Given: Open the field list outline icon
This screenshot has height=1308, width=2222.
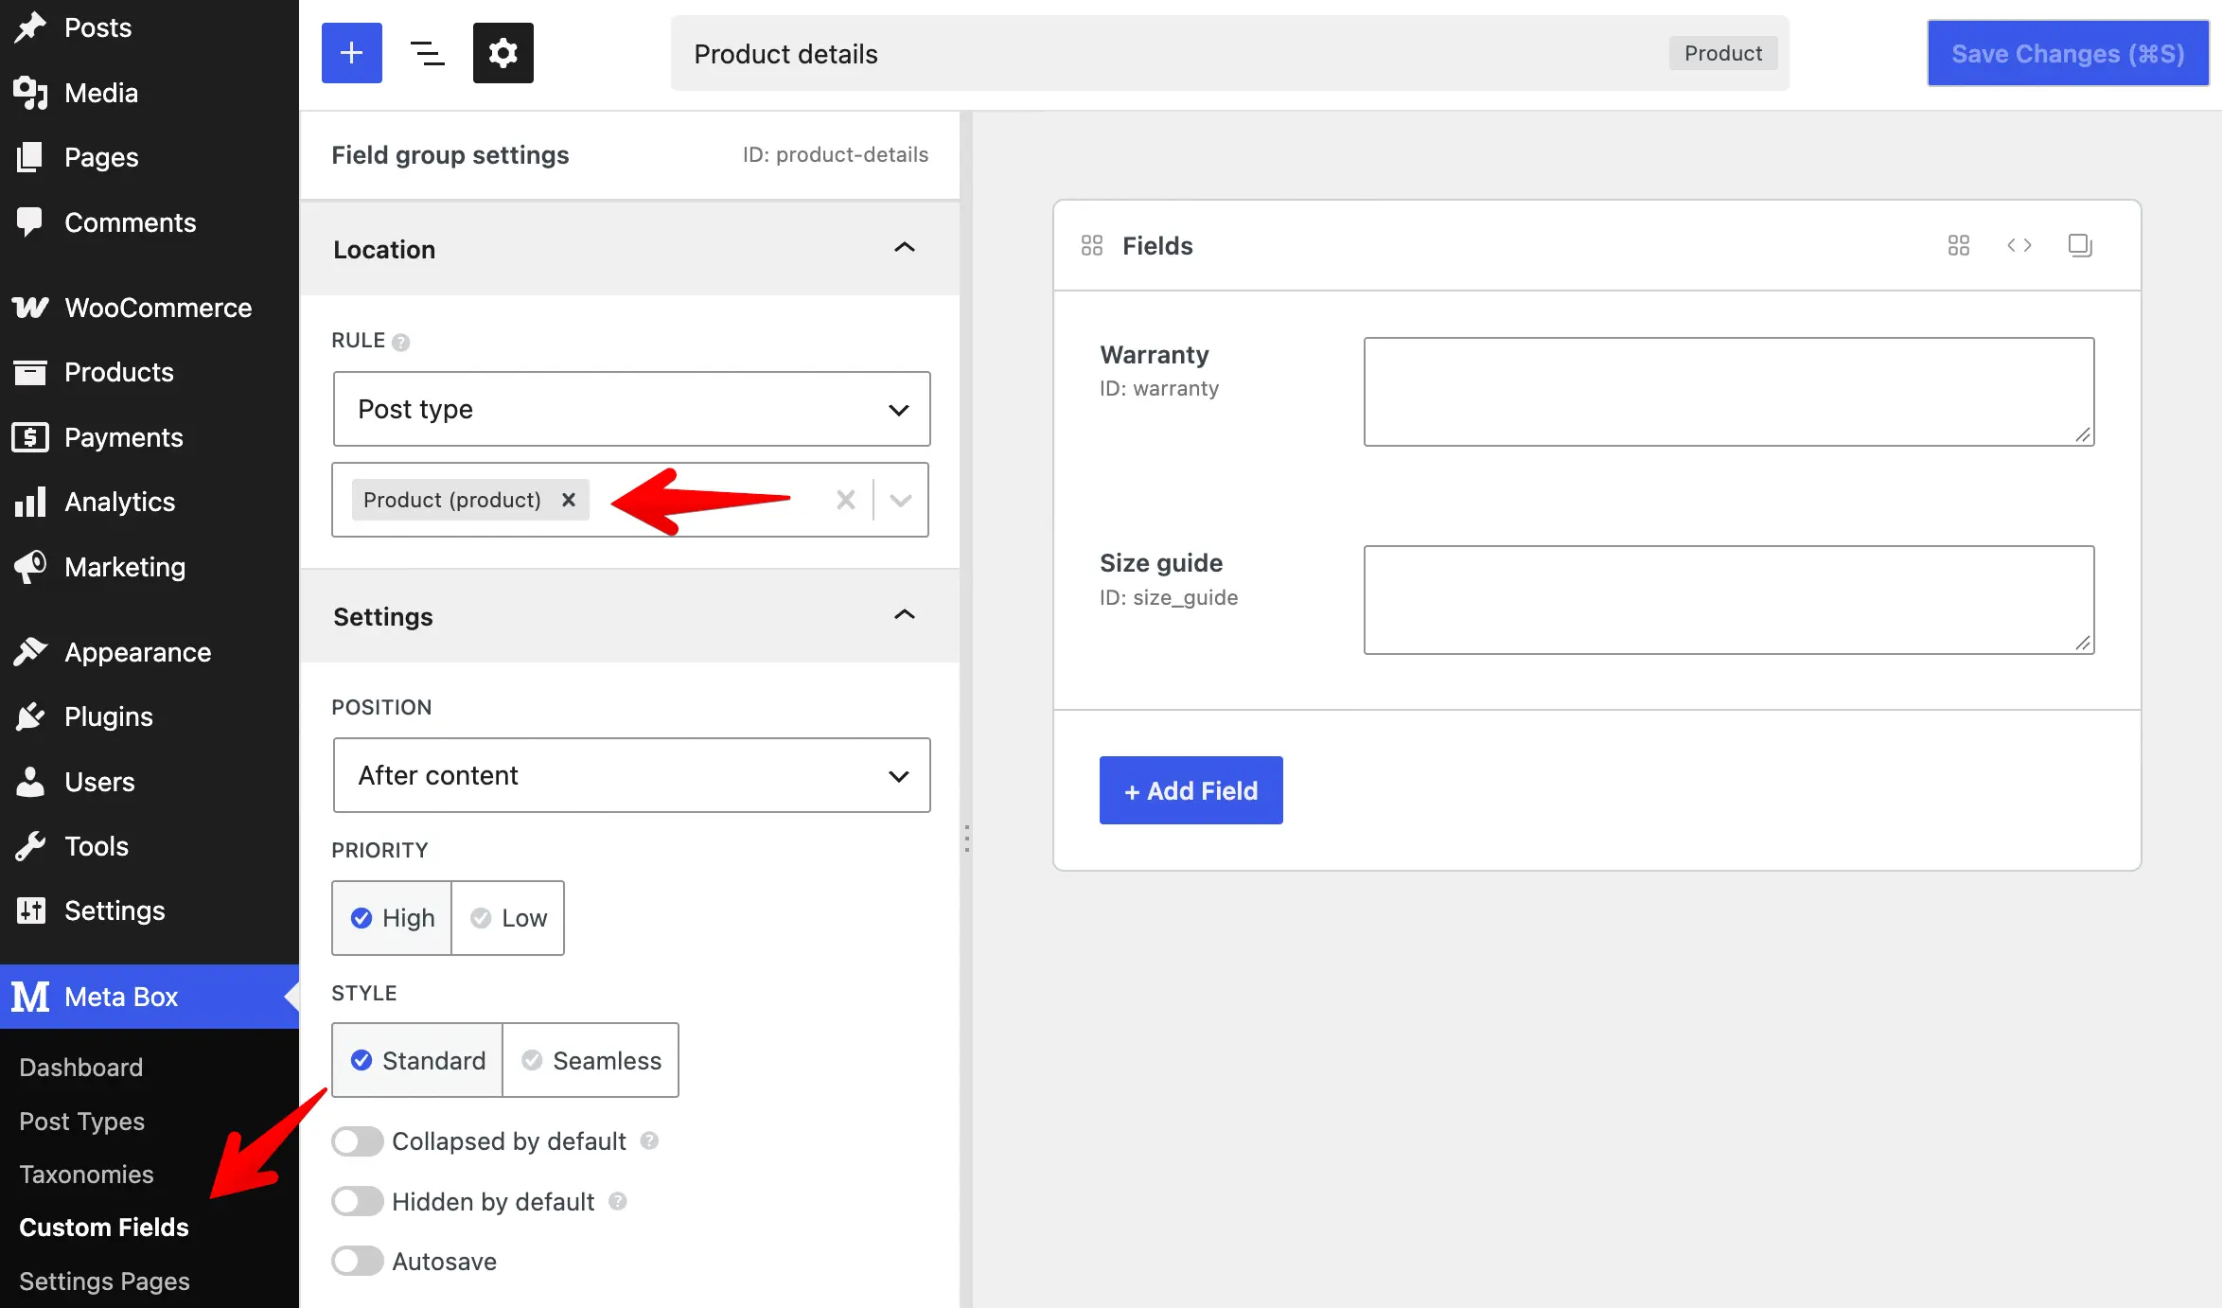Looking at the screenshot, I should [427, 53].
